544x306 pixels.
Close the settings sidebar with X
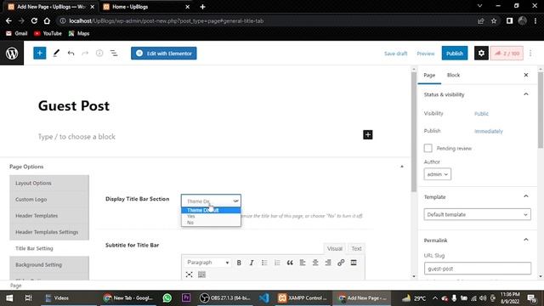pos(526,75)
